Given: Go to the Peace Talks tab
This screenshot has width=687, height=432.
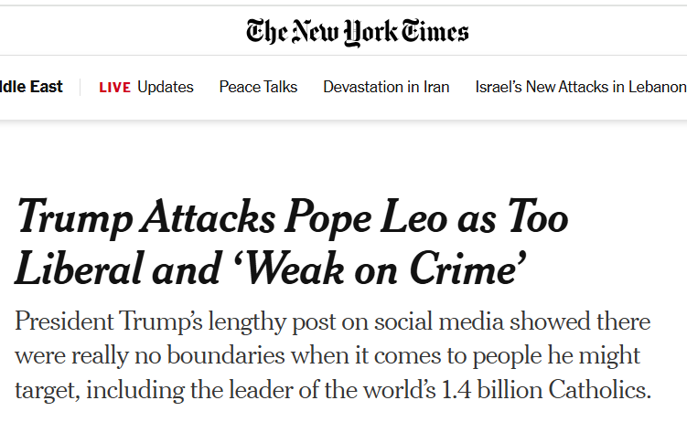Looking at the screenshot, I should (x=258, y=88).
